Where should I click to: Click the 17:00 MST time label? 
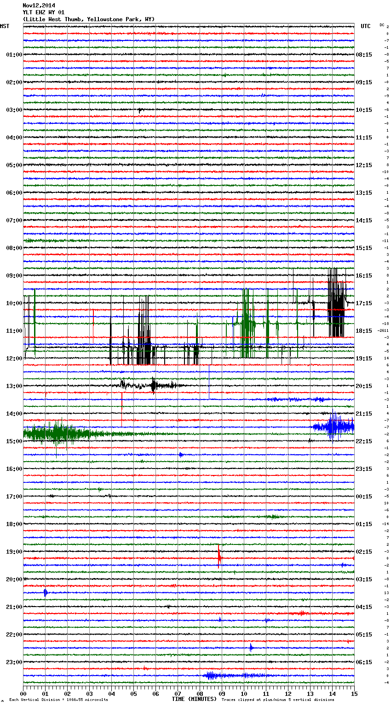[x=14, y=497]
